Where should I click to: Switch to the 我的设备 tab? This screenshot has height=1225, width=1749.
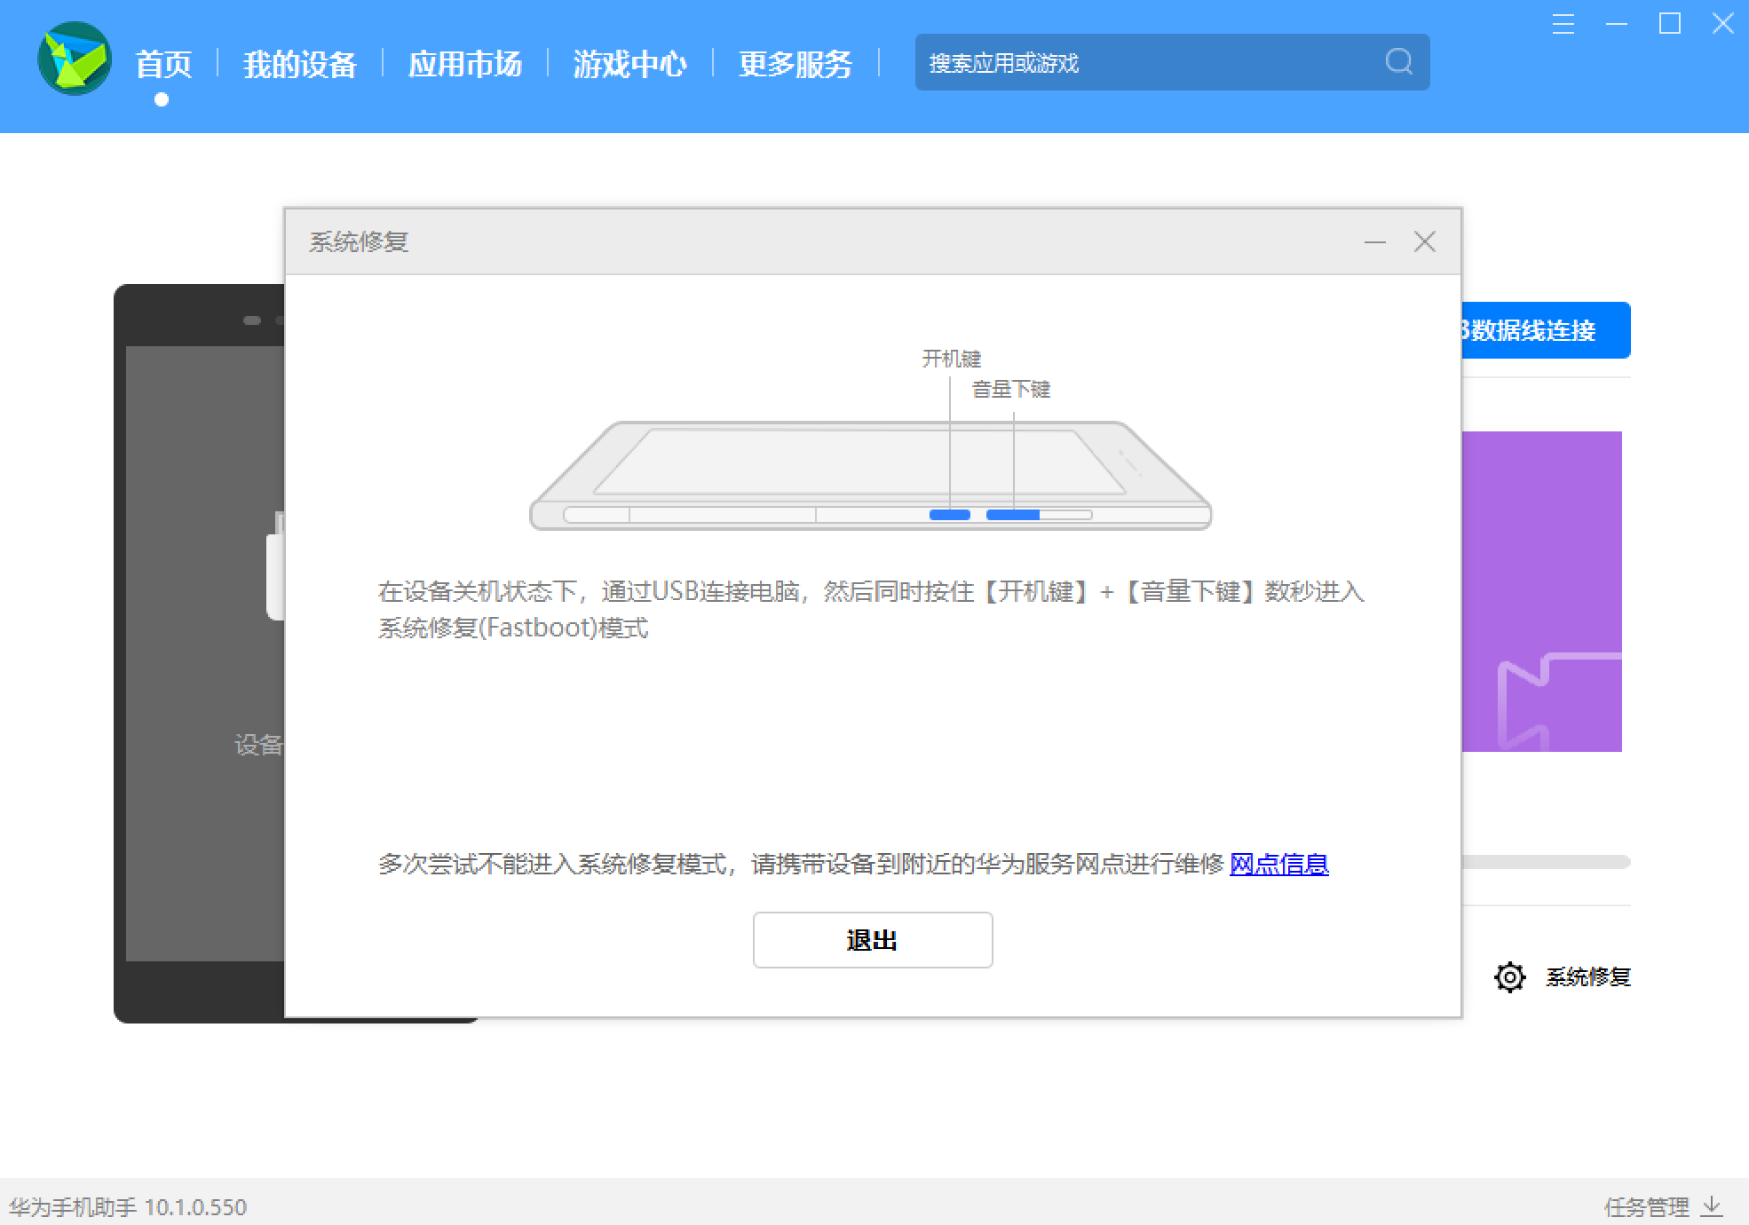pyautogui.click(x=300, y=63)
